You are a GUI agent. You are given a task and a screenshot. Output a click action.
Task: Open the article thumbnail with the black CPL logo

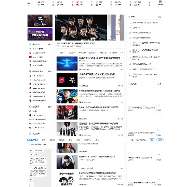[67, 79]
